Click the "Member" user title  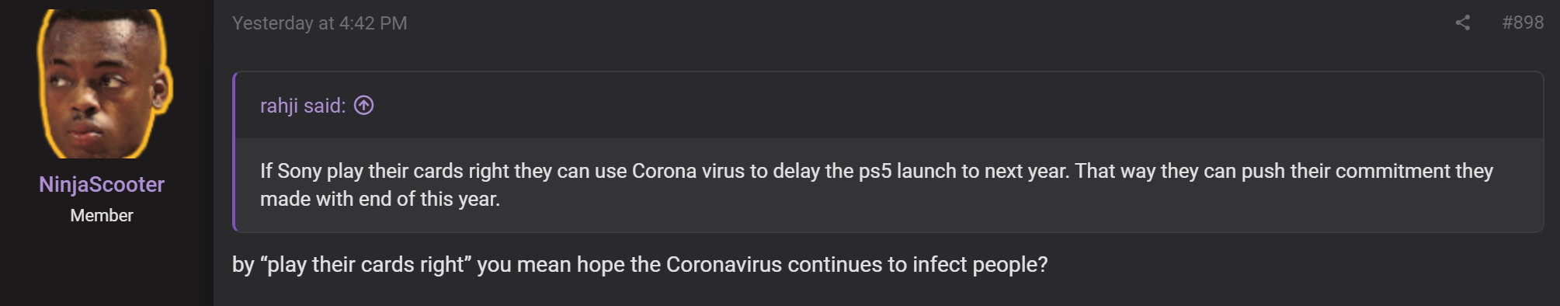[x=102, y=216]
